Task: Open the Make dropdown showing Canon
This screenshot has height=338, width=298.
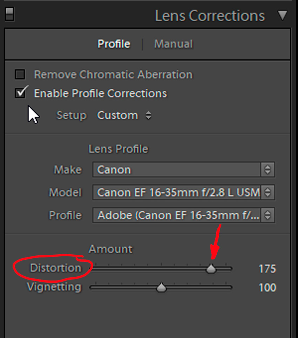Action: 177,170
